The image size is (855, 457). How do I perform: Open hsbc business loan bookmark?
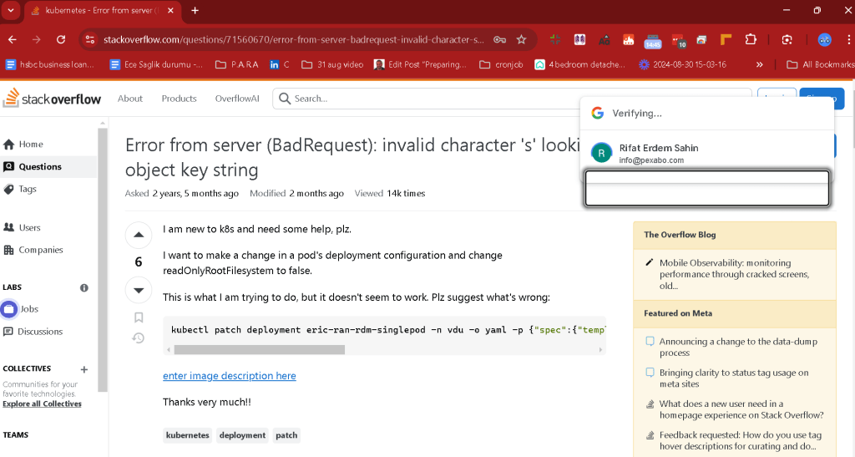coord(49,64)
